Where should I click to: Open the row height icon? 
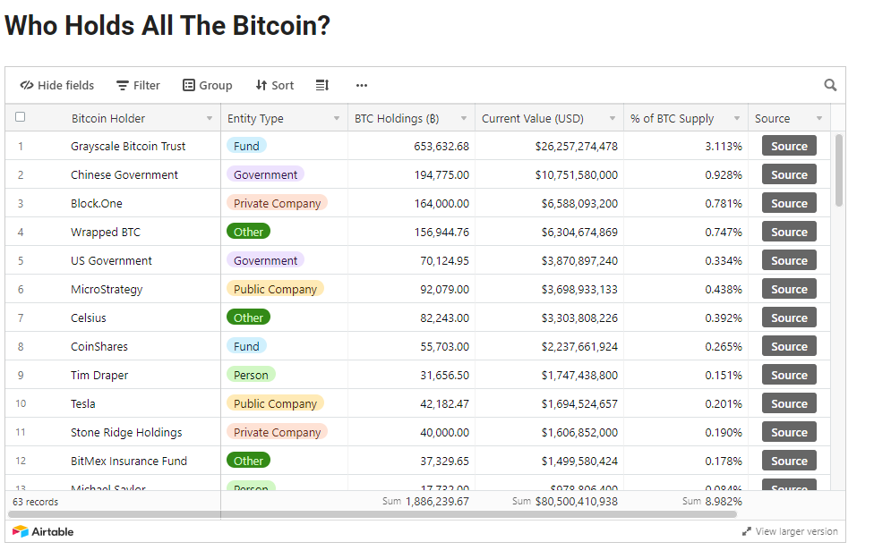coord(322,85)
